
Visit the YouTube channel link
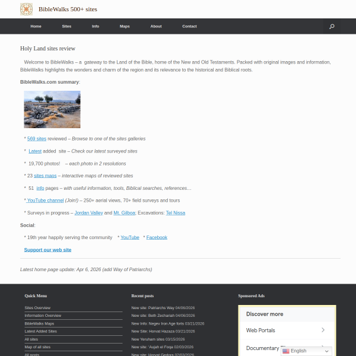click(x=45, y=201)
